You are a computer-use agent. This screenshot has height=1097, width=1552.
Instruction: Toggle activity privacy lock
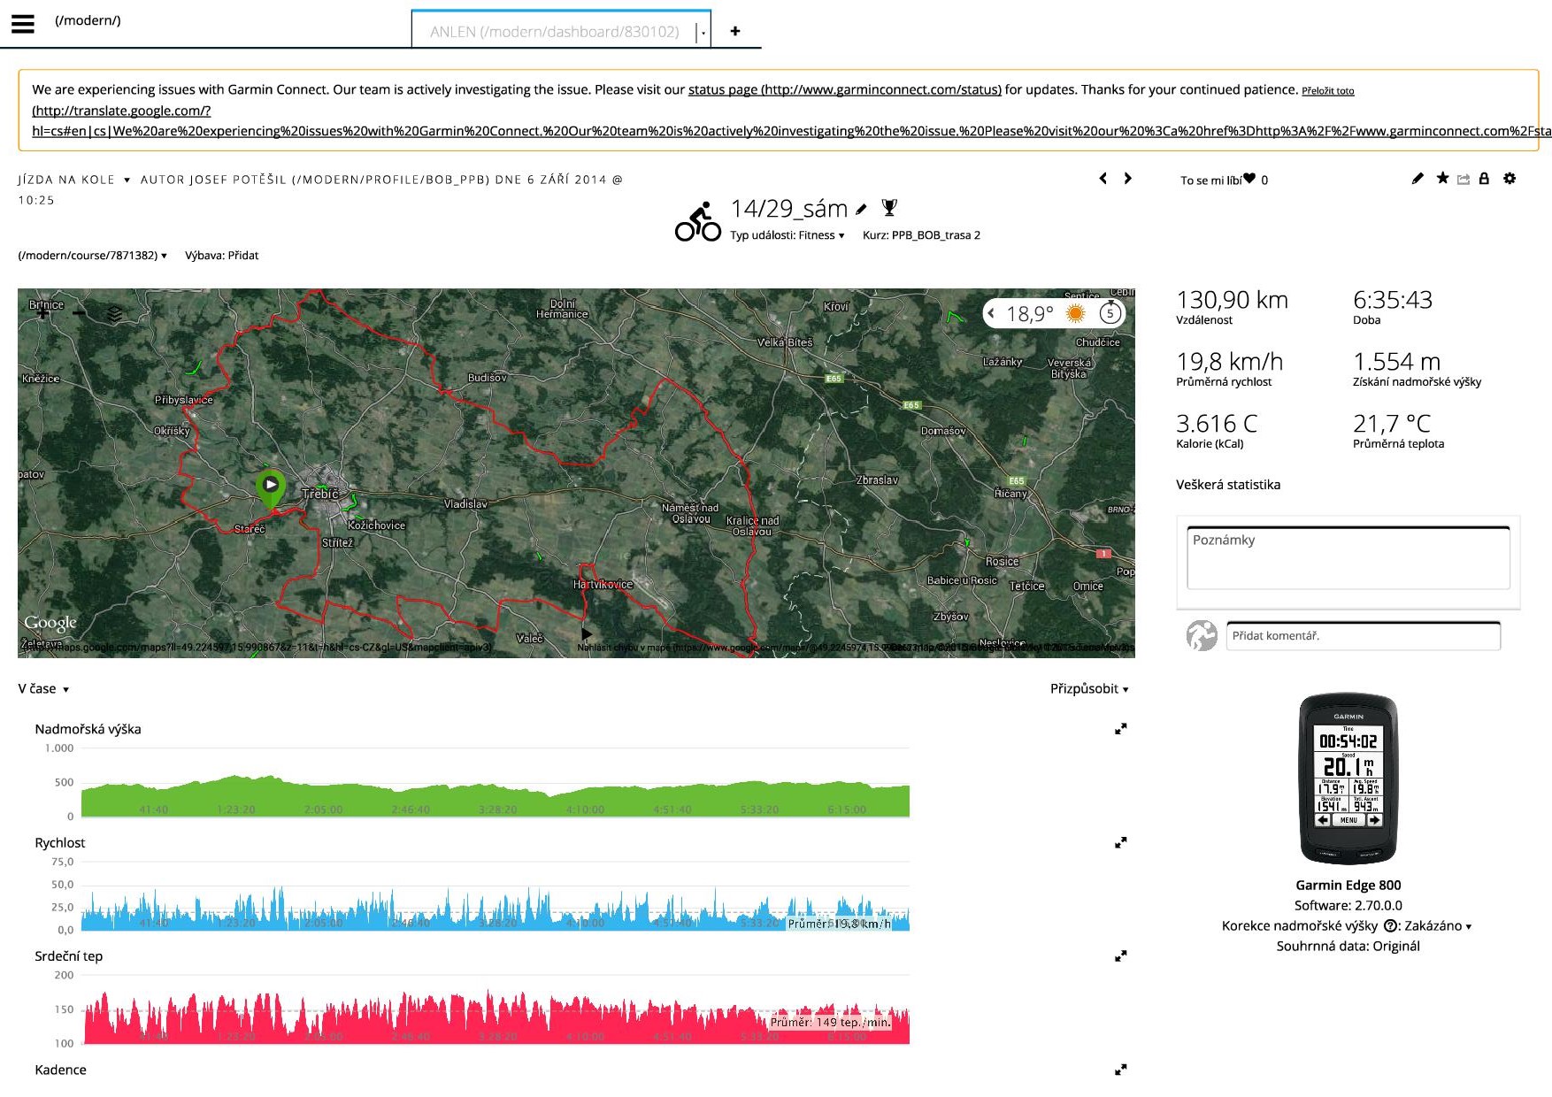(1484, 179)
